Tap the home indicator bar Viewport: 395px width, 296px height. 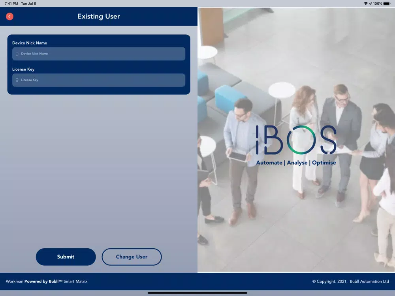coord(197,293)
